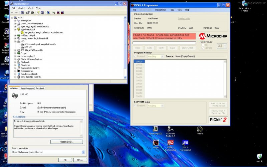Open the Művelet menu in Eszközkezelő
Viewport: 267px width, 167px height.
tap(21, 8)
